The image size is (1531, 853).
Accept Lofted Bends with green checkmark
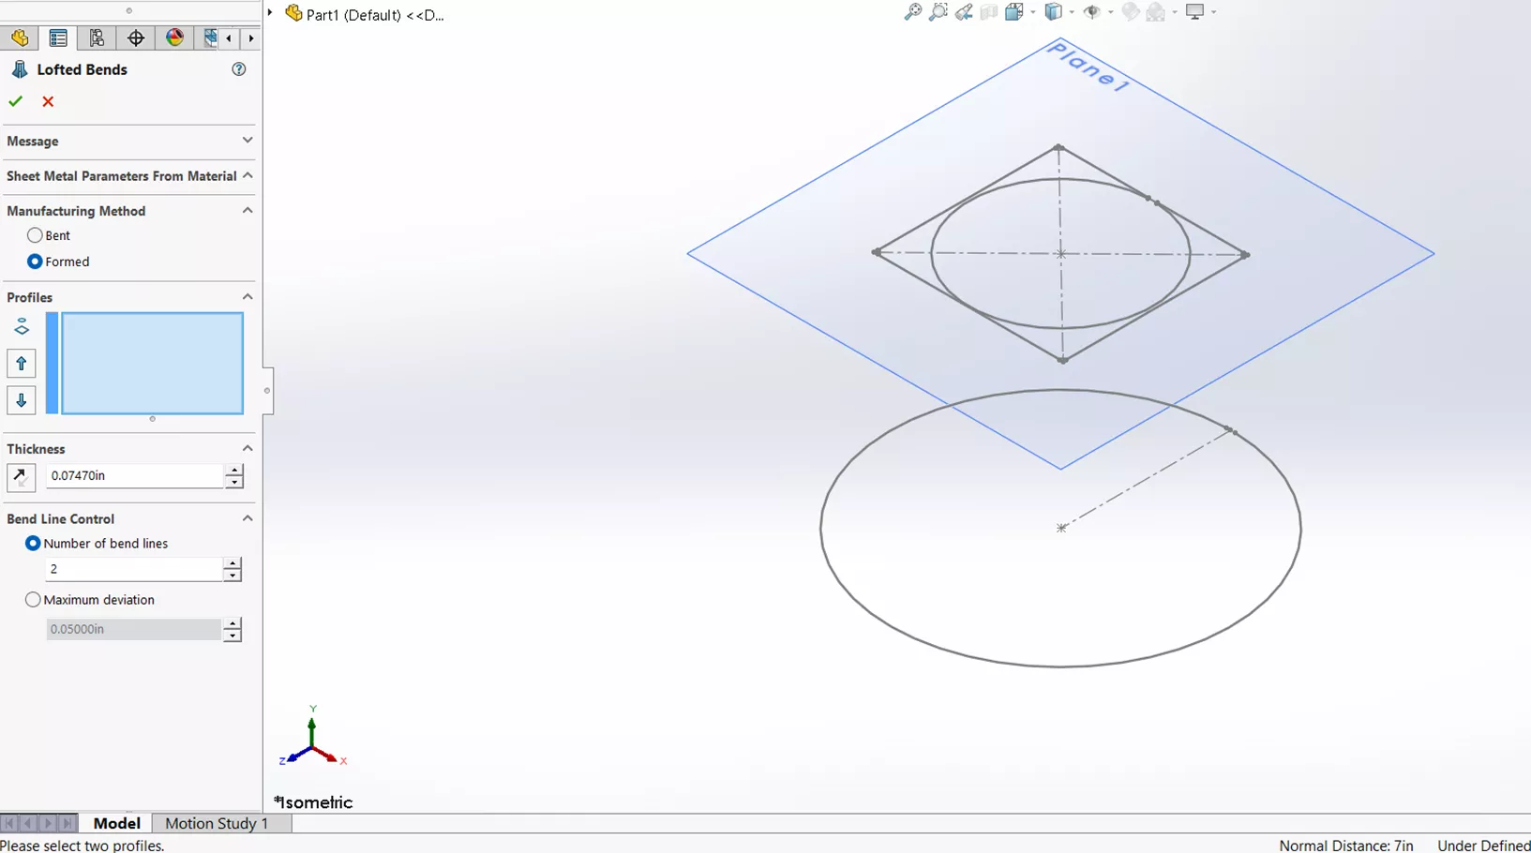point(16,101)
